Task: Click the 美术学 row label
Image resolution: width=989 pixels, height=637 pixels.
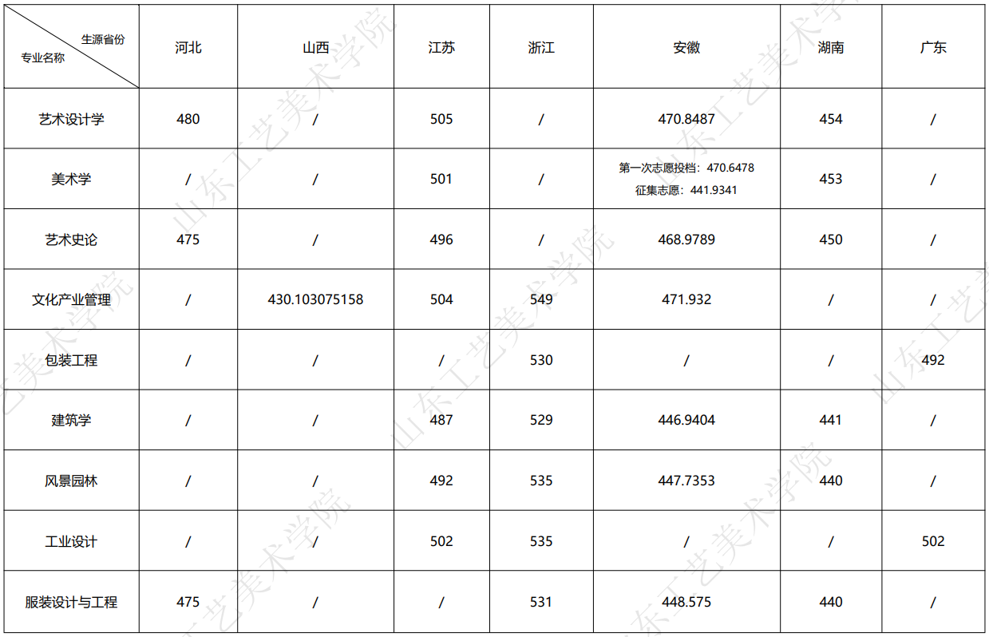Action: (x=72, y=180)
